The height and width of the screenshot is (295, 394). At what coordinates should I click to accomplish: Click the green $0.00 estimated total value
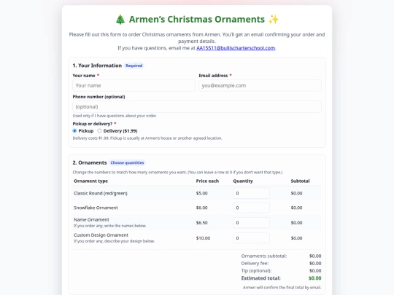pyautogui.click(x=315, y=278)
